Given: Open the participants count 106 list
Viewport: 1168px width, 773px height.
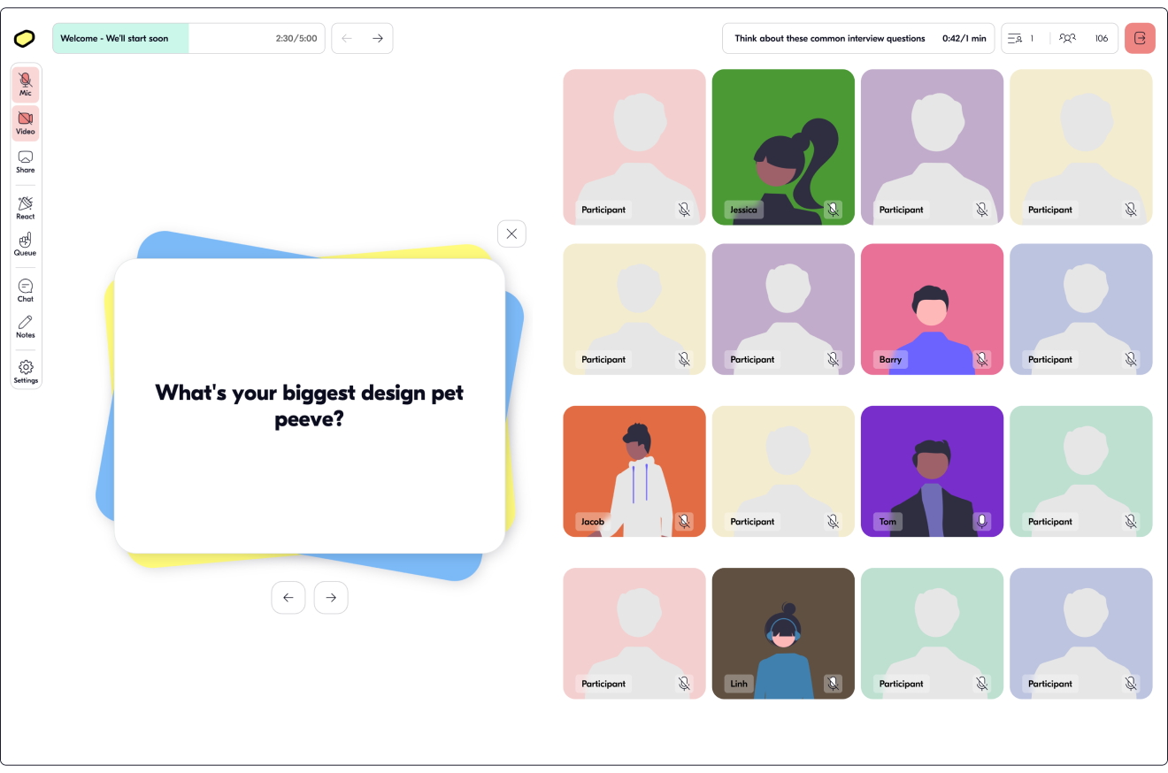Looking at the screenshot, I should [x=1084, y=38].
